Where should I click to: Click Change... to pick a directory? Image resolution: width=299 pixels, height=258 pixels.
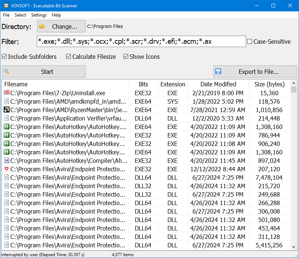61,26
